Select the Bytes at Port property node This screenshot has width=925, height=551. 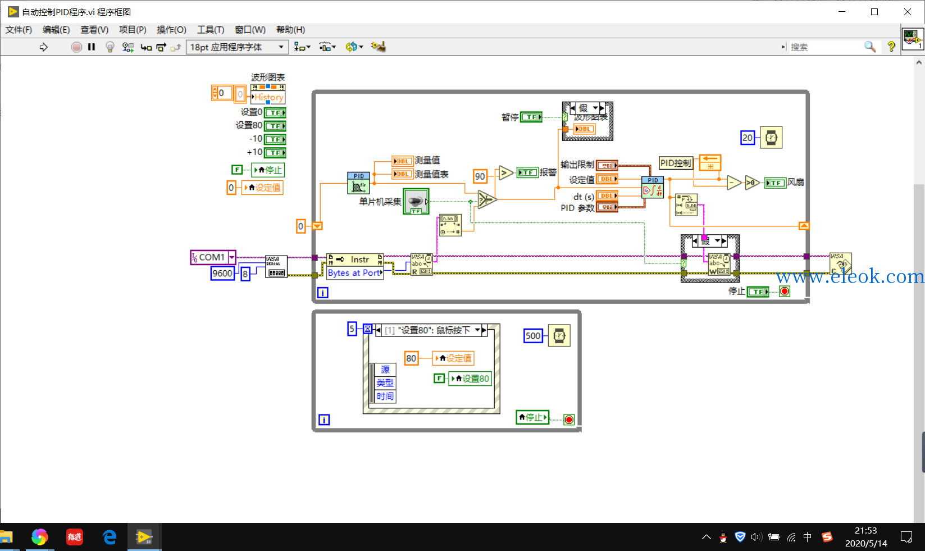[x=355, y=273]
